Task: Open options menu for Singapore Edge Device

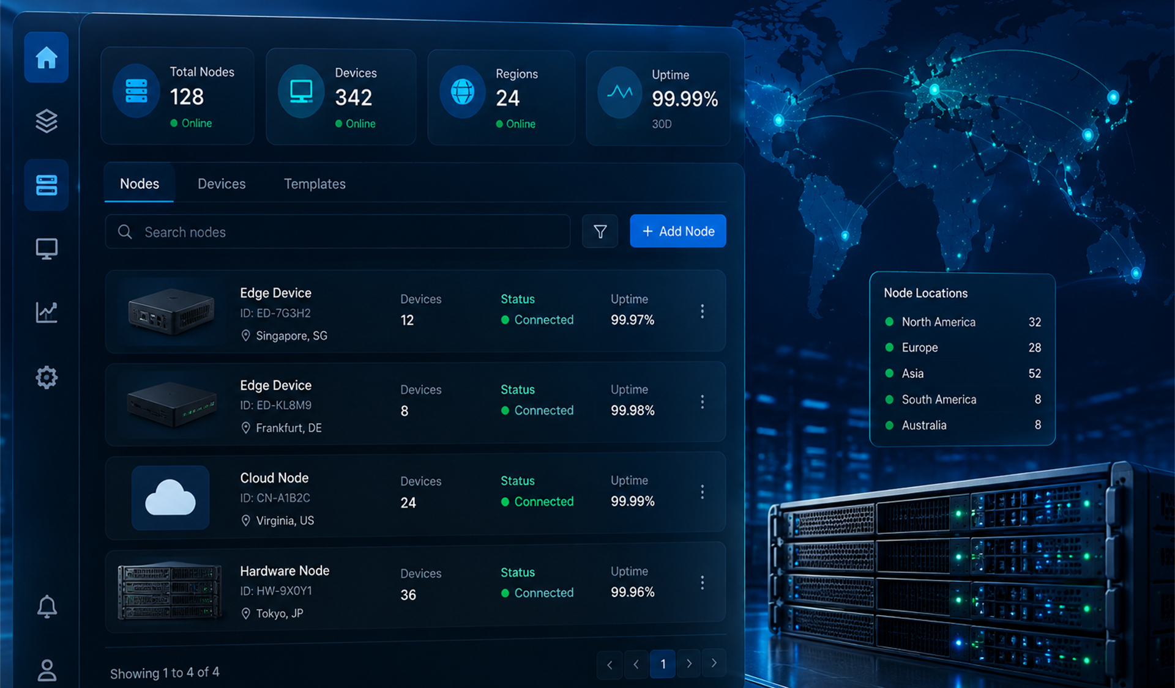Action: [x=703, y=311]
